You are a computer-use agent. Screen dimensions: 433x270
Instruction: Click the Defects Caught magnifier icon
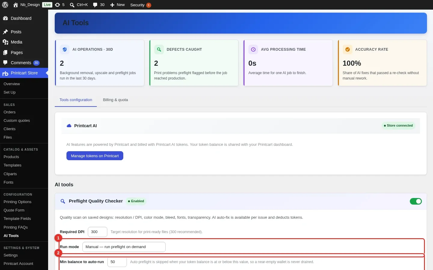point(159,49)
